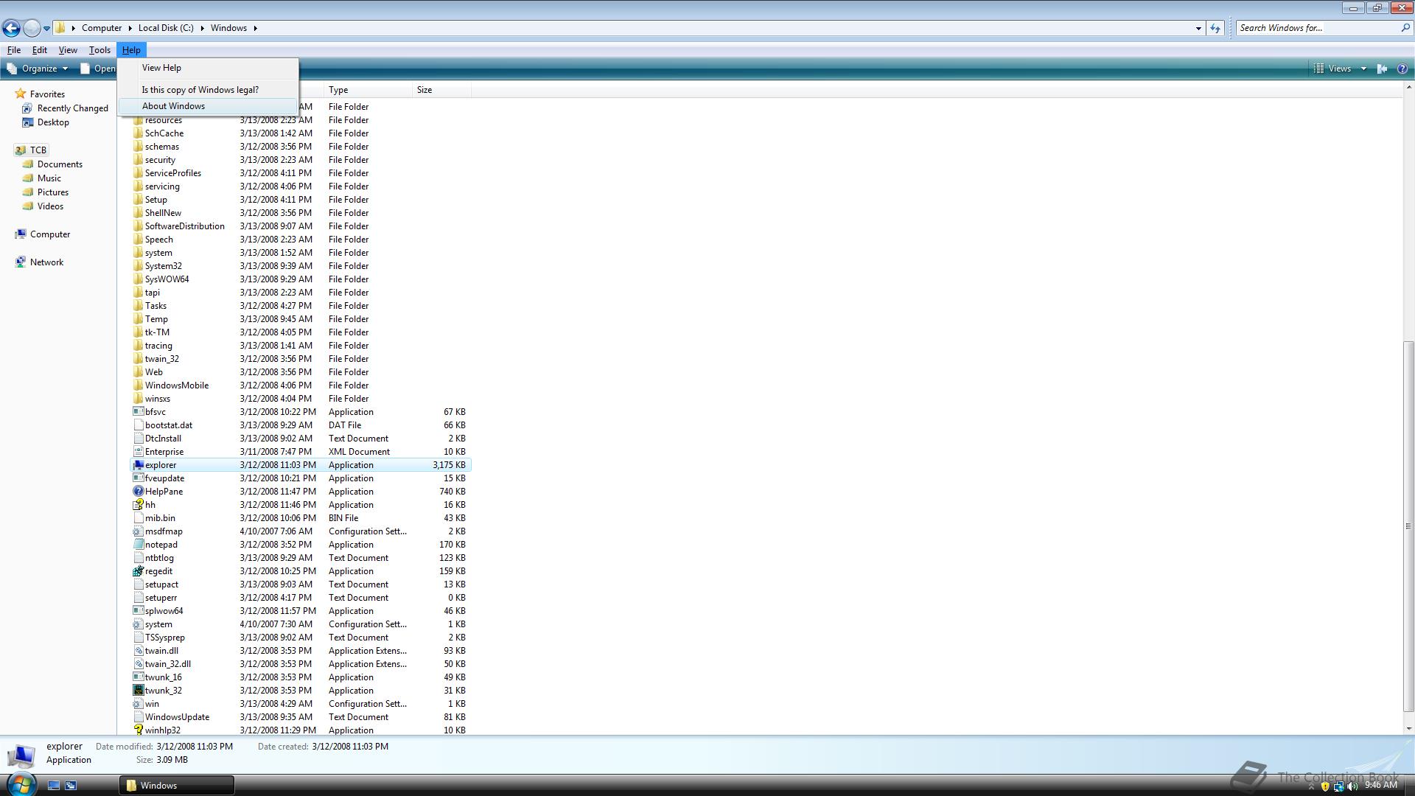Click the Back navigation arrow

[11, 28]
